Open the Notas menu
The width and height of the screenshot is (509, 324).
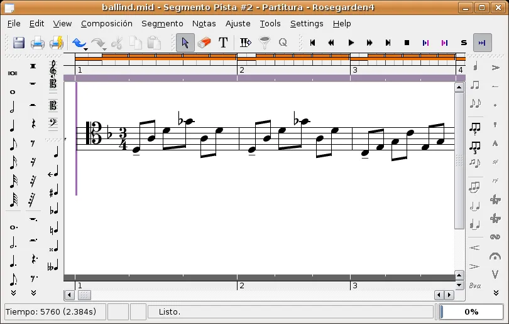[204, 24]
